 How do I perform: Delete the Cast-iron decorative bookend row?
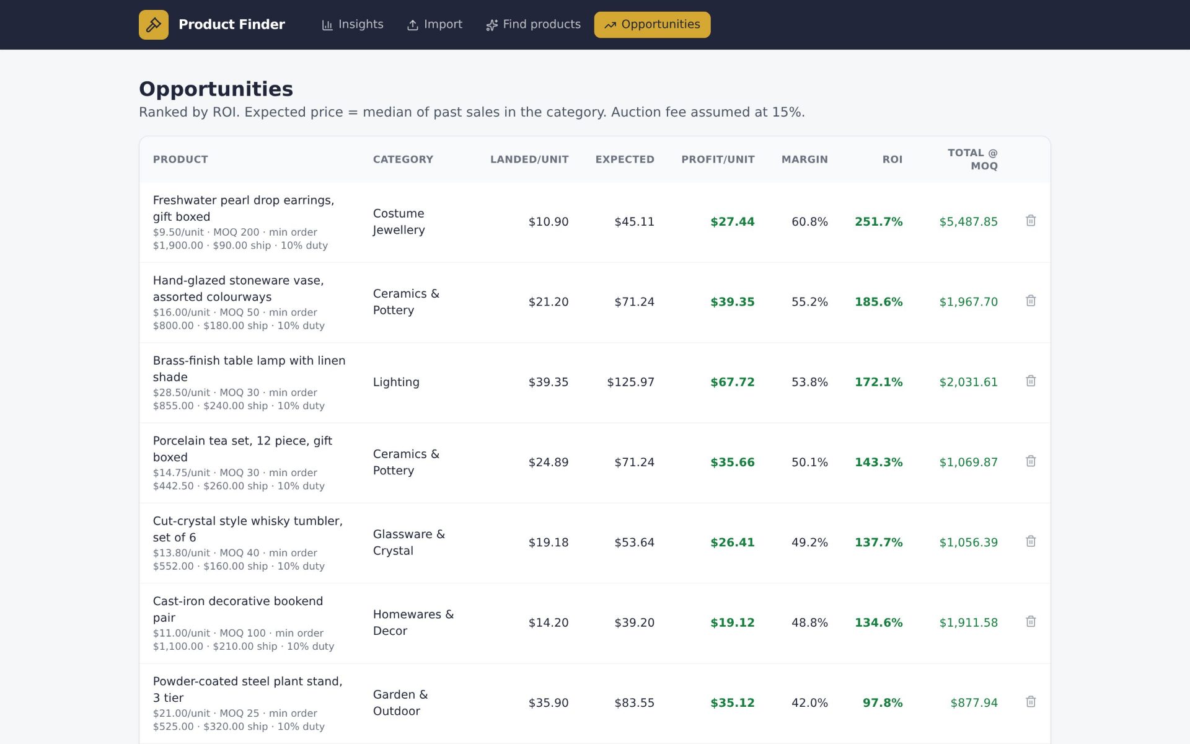click(x=1031, y=622)
